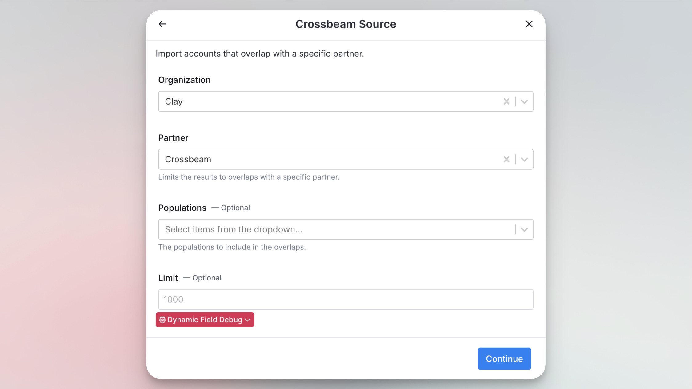The image size is (692, 389).
Task: Expand the Dynamic Field Debug chevron
Action: 247,320
